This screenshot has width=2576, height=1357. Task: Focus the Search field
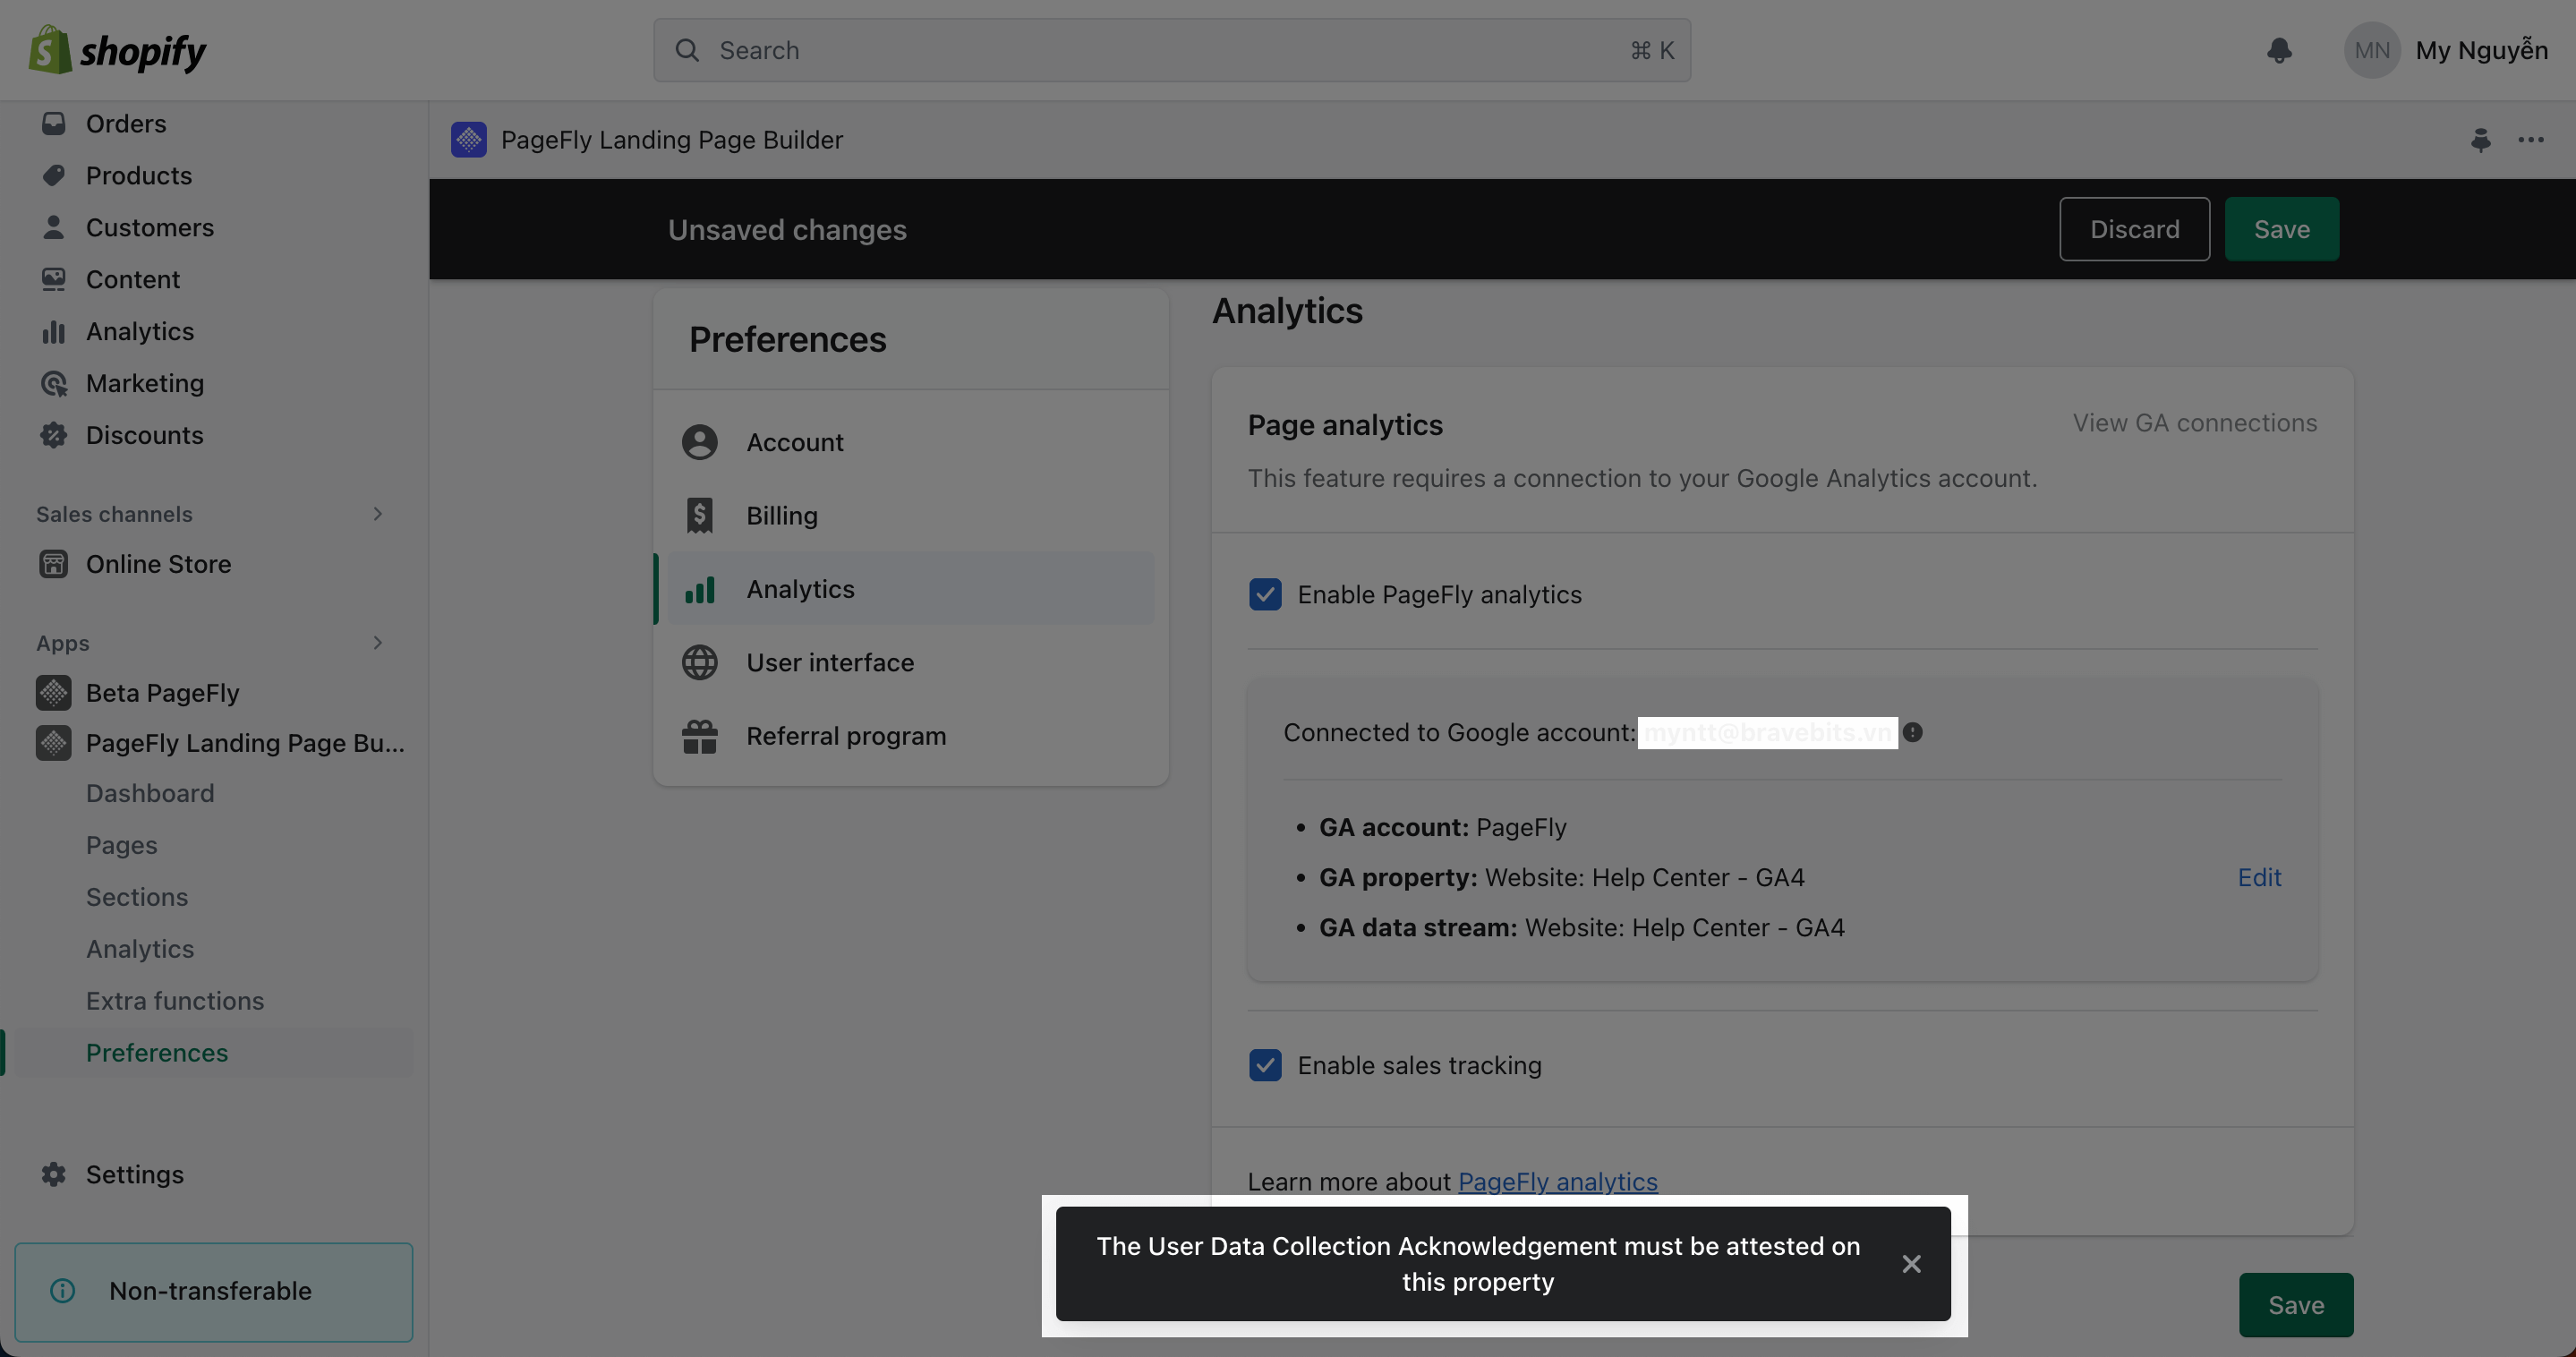(1172, 50)
